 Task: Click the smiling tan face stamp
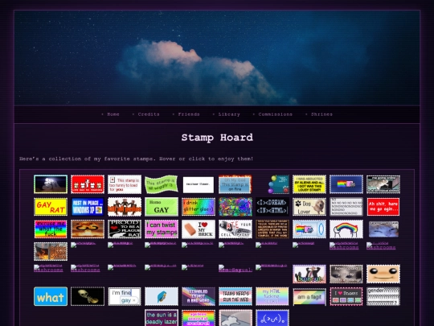[383, 274]
